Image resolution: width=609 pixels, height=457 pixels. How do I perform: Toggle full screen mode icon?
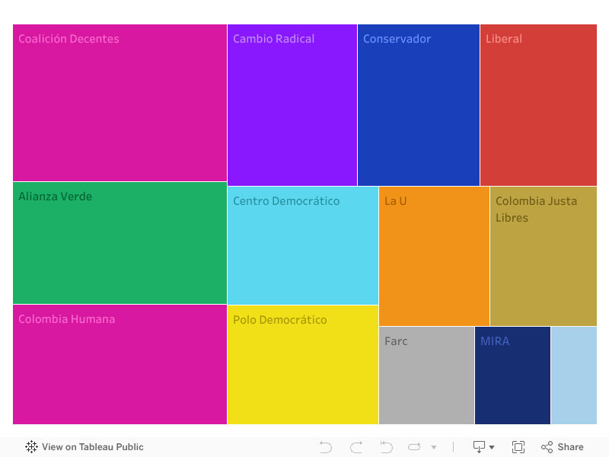click(518, 447)
